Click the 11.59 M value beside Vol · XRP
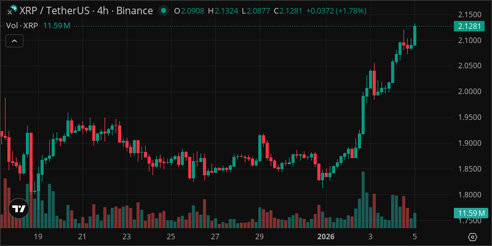The width and height of the screenshot is (492, 246). coord(57,26)
